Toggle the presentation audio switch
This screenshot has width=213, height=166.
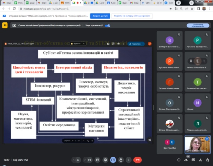107,26
